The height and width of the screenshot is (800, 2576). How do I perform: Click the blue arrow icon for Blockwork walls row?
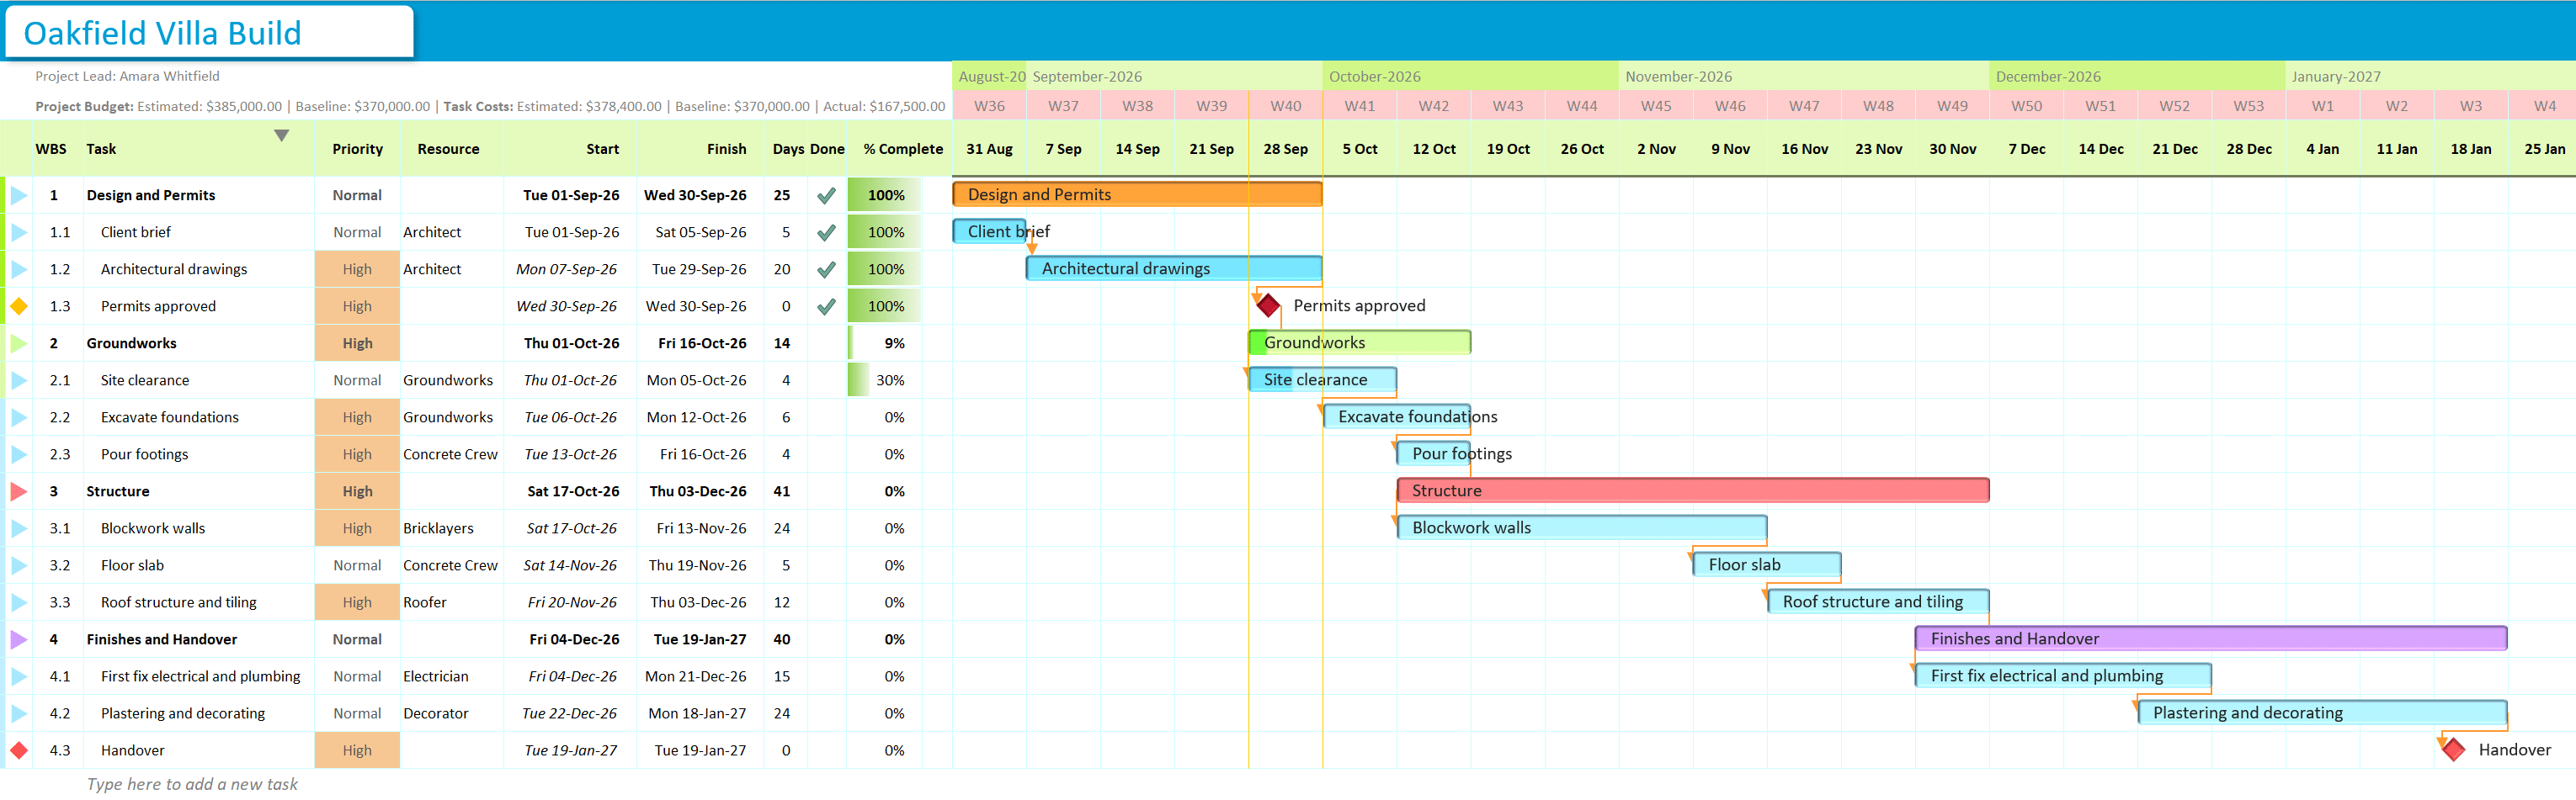pyautogui.click(x=19, y=528)
